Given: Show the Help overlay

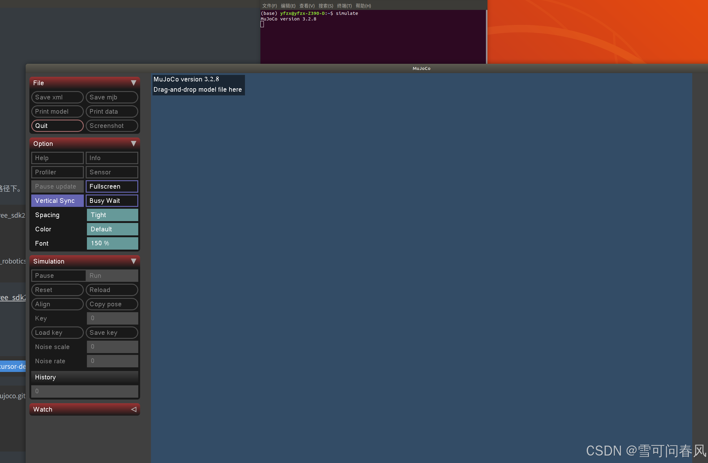Looking at the screenshot, I should point(58,158).
